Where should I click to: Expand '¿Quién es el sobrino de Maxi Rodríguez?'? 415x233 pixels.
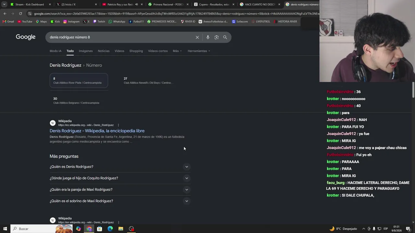[x=119, y=201]
